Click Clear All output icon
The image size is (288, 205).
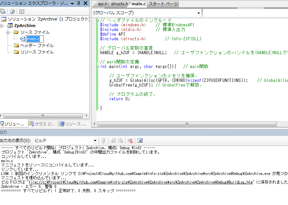coord(130,141)
